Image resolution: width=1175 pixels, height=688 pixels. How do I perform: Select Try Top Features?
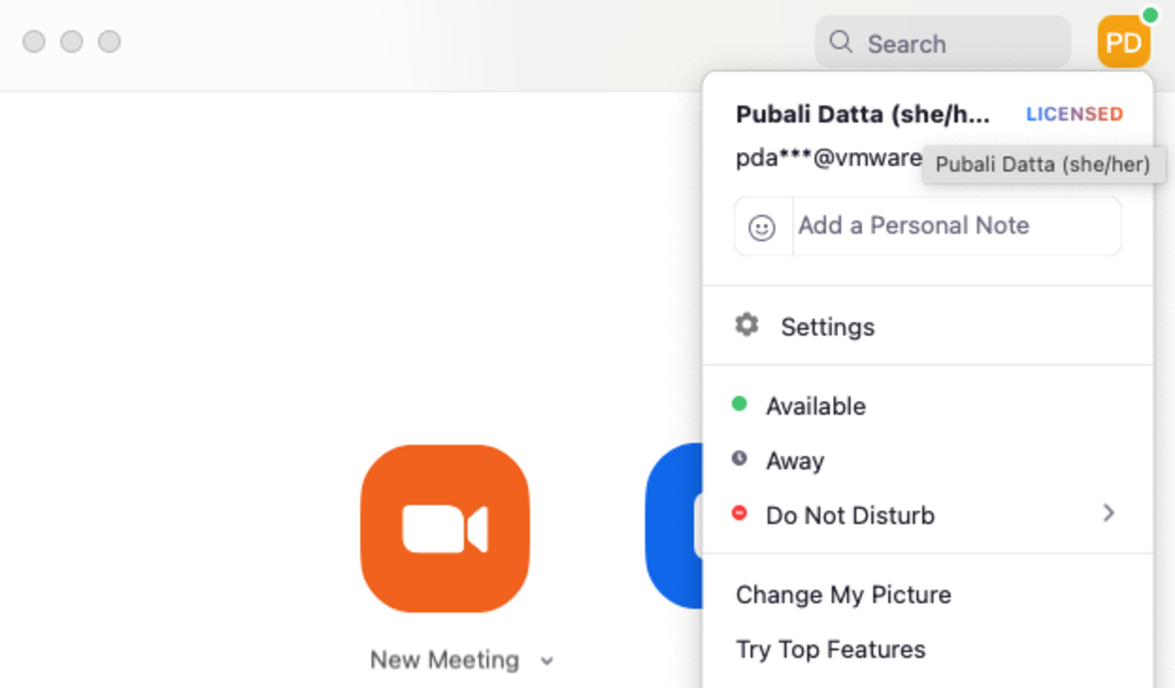(x=830, y=650)
